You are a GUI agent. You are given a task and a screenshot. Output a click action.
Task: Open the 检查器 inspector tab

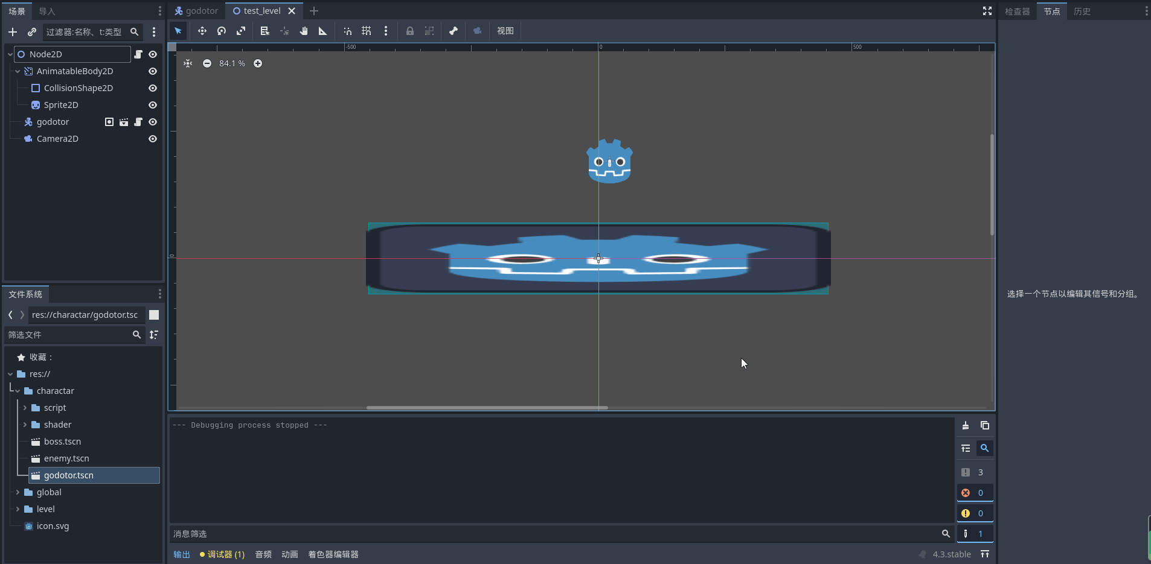tap(1017, 11)
